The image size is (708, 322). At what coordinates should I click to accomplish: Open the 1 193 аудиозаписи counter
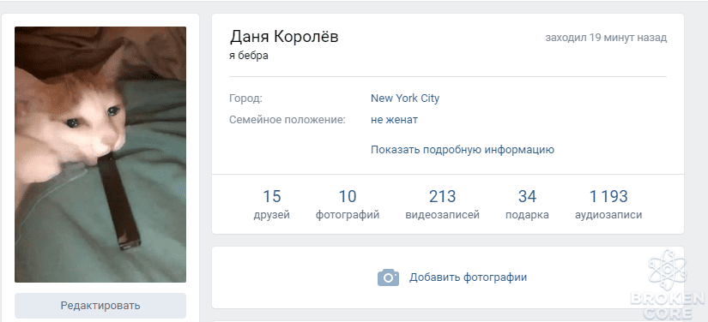[608, 205]
